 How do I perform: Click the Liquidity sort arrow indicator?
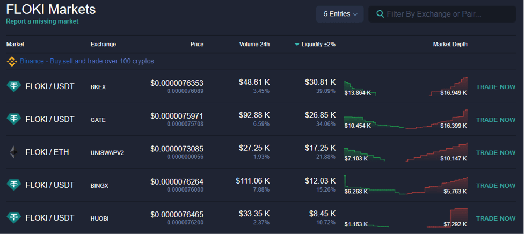297,45
